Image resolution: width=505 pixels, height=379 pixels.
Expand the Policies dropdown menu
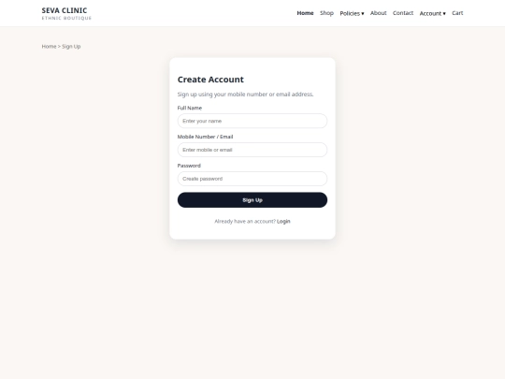352,13
